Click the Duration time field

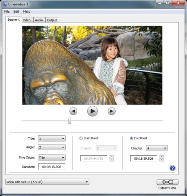[51, 167]
